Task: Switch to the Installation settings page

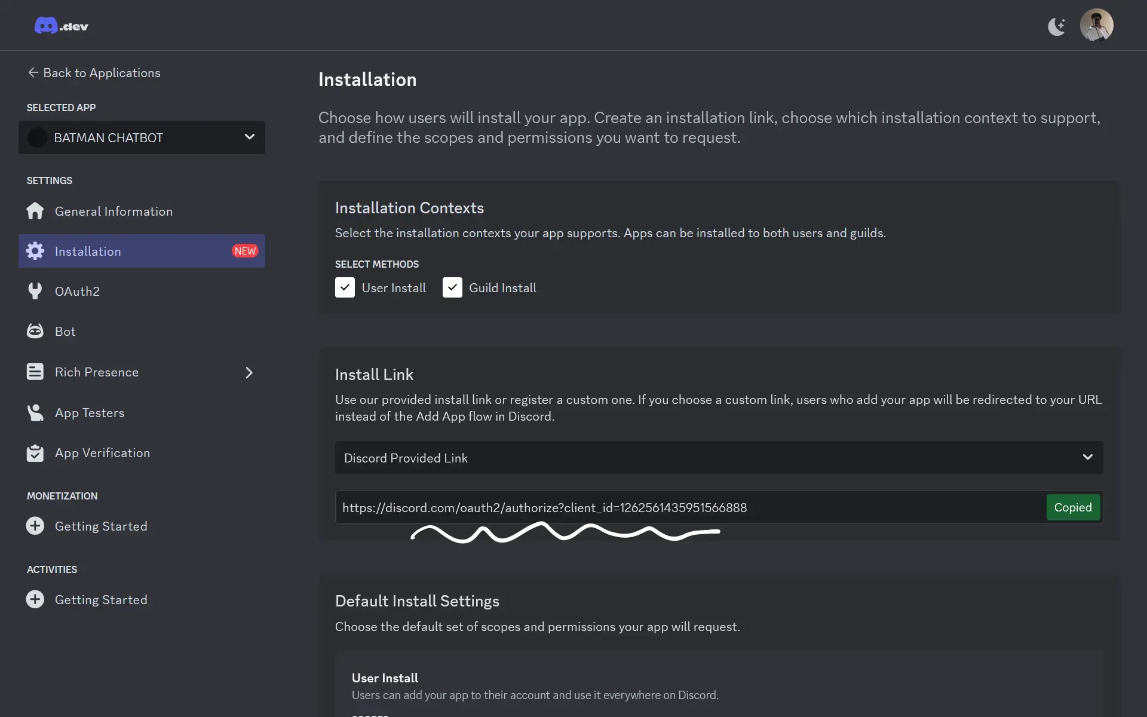Action: (88, 251)
